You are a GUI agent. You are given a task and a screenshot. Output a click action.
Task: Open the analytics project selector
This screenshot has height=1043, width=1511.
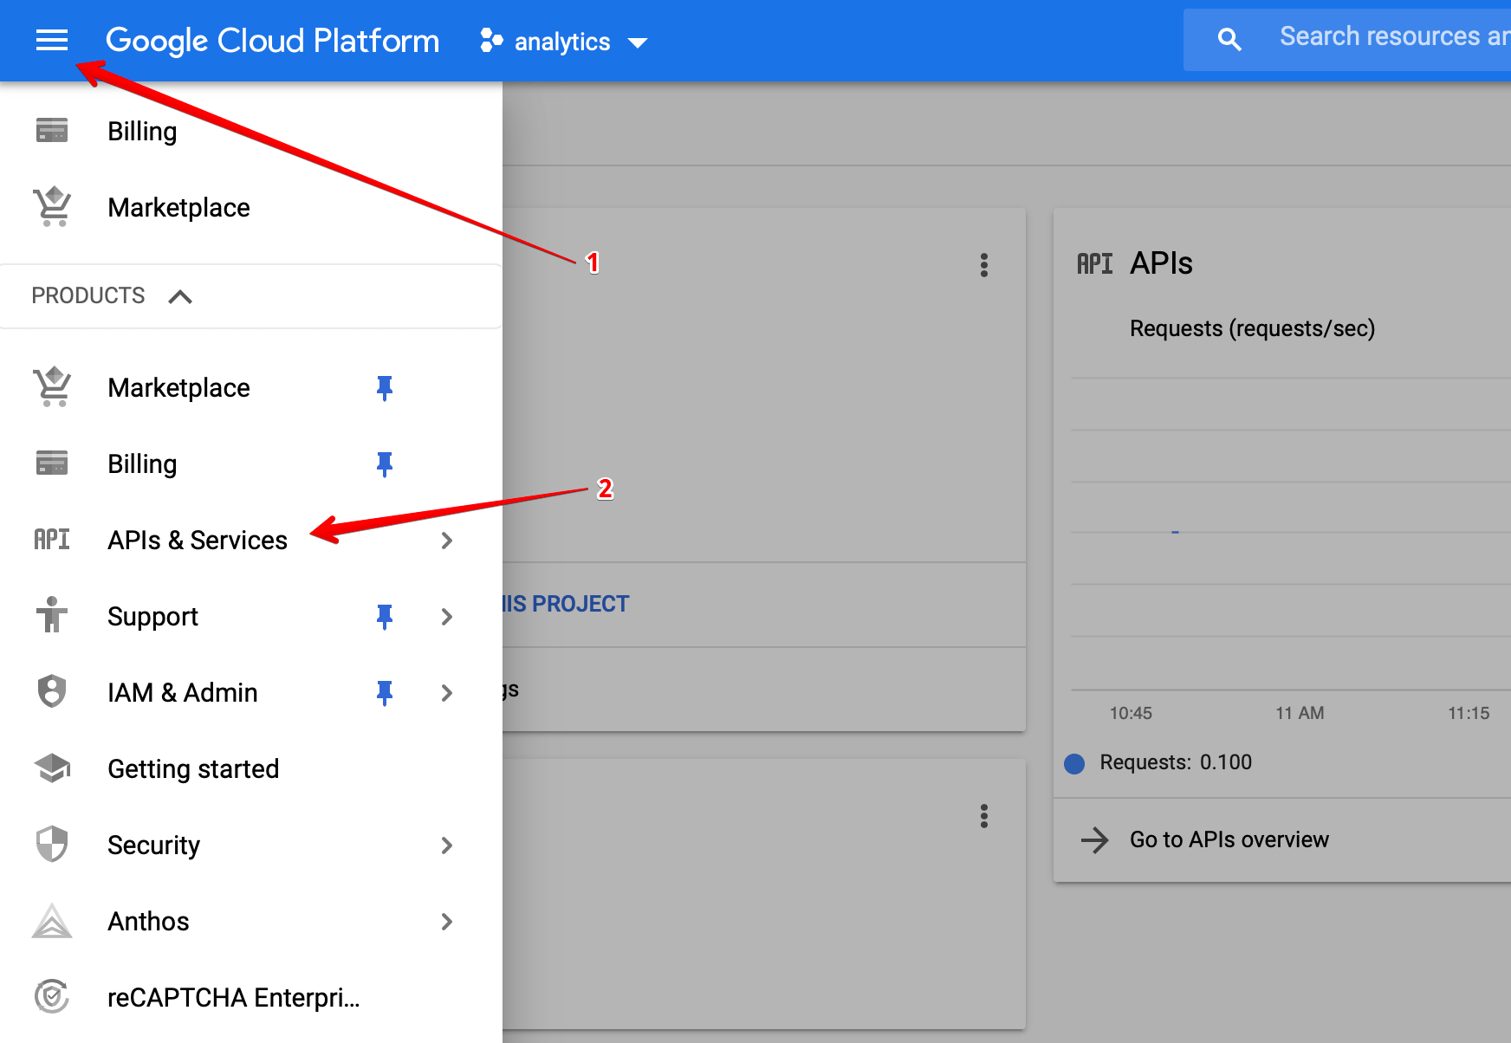563,42
